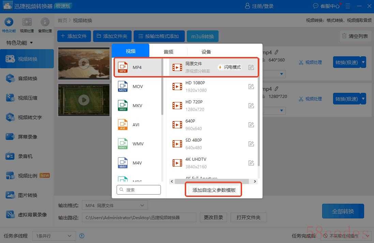Select 音频转换 in the sidebar
The image size is (374, 243).
point(27,78)
